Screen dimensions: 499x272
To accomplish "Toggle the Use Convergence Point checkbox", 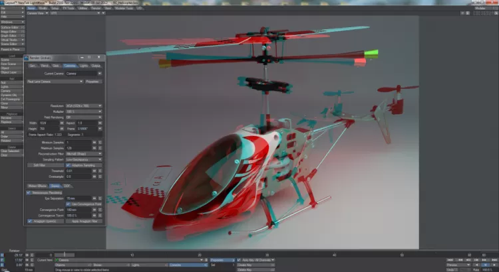I will point(68,204).
